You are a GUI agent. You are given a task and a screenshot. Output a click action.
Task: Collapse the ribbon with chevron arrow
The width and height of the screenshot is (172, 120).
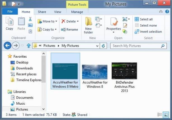click(x=161, y=12)
